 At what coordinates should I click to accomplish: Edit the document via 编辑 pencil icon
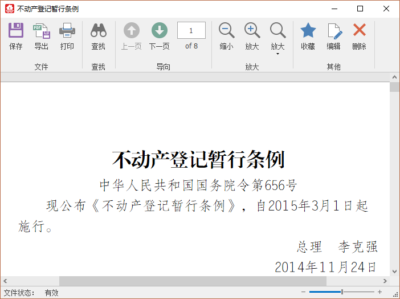coord(334,31)
